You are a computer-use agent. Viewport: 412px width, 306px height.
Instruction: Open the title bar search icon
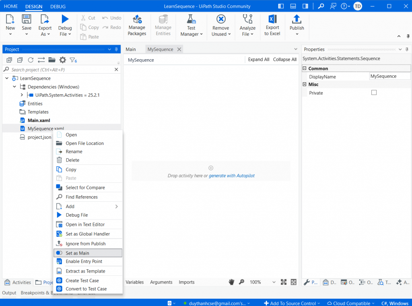click(x=321, y=6)
